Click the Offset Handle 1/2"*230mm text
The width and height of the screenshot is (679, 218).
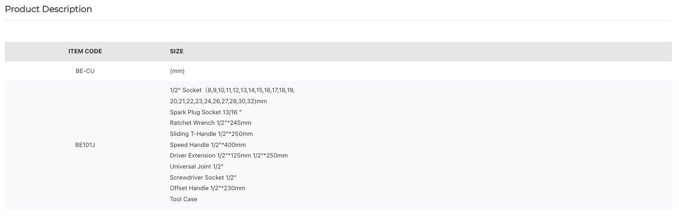click(x=207, y=188)
